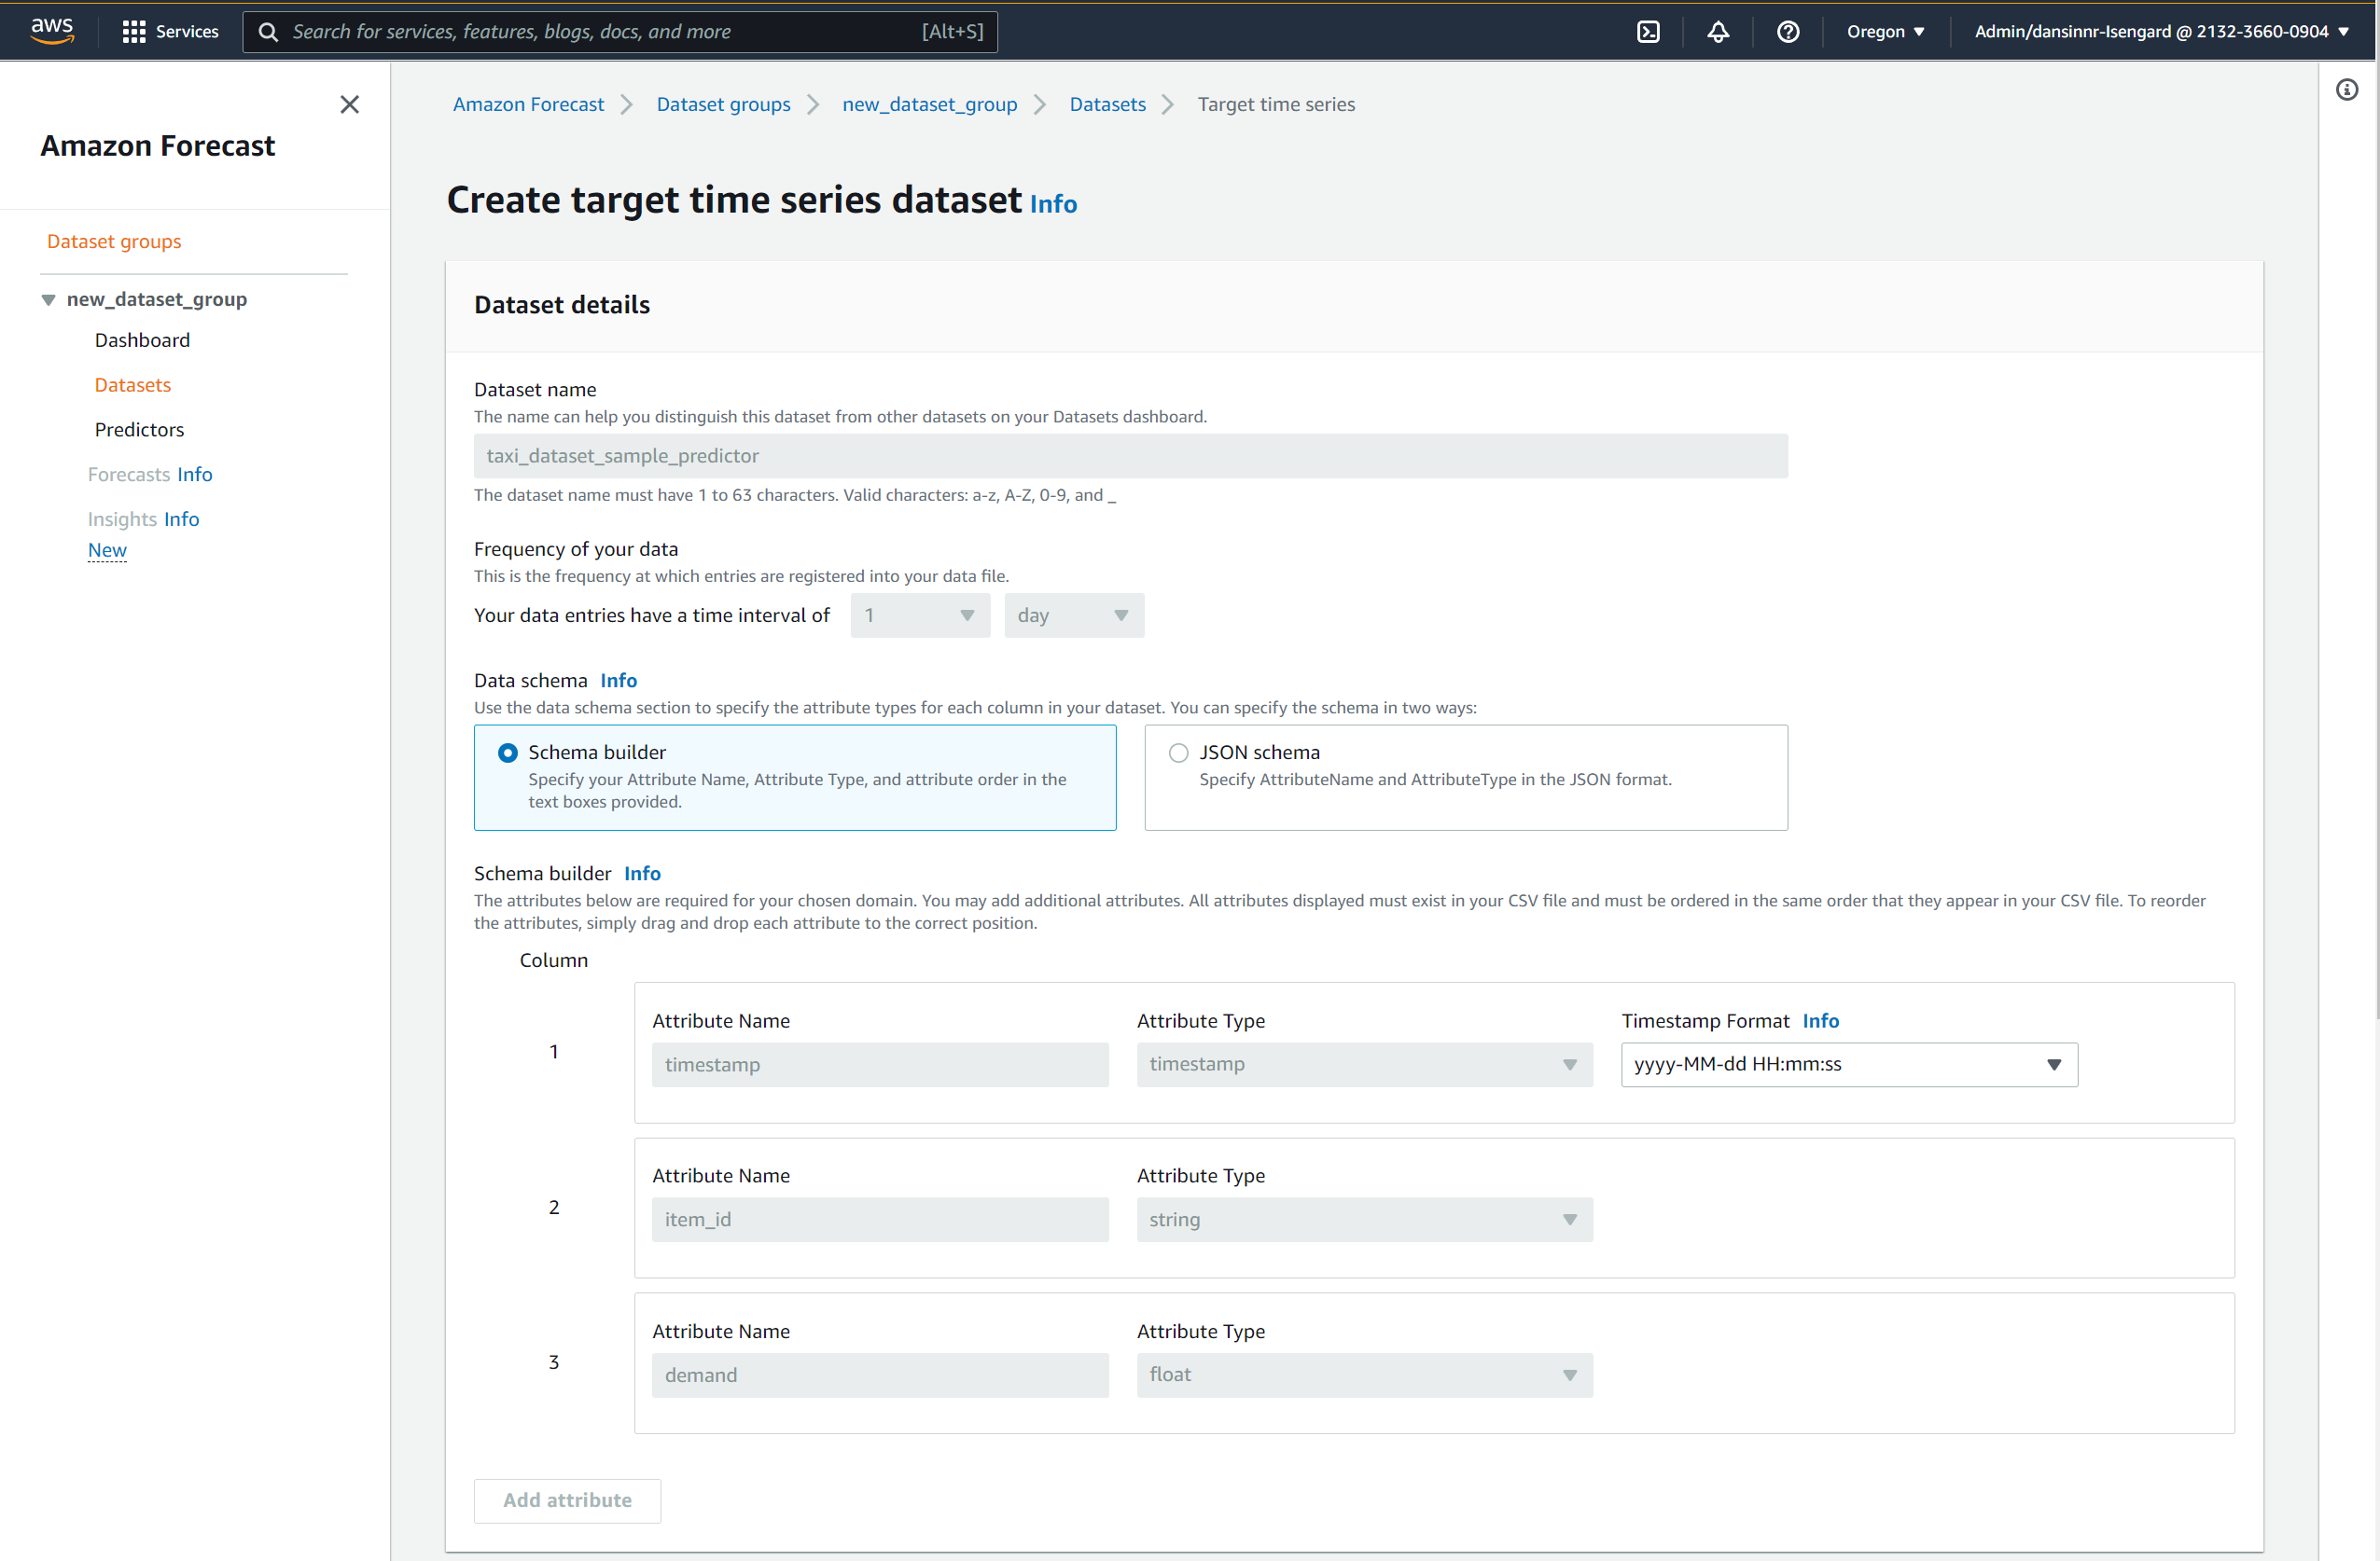
Task: Open the Timestamp Format dropdown
Action: click(1848, 1064)
